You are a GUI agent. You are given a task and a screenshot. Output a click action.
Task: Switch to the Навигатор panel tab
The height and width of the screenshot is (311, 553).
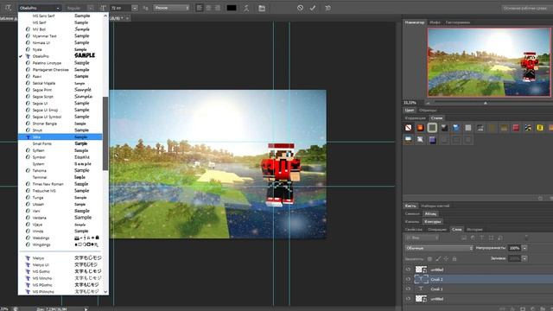click(x=415, y=22)
